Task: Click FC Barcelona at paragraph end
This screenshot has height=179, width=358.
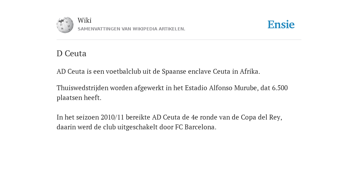Action: click(196, 127)
